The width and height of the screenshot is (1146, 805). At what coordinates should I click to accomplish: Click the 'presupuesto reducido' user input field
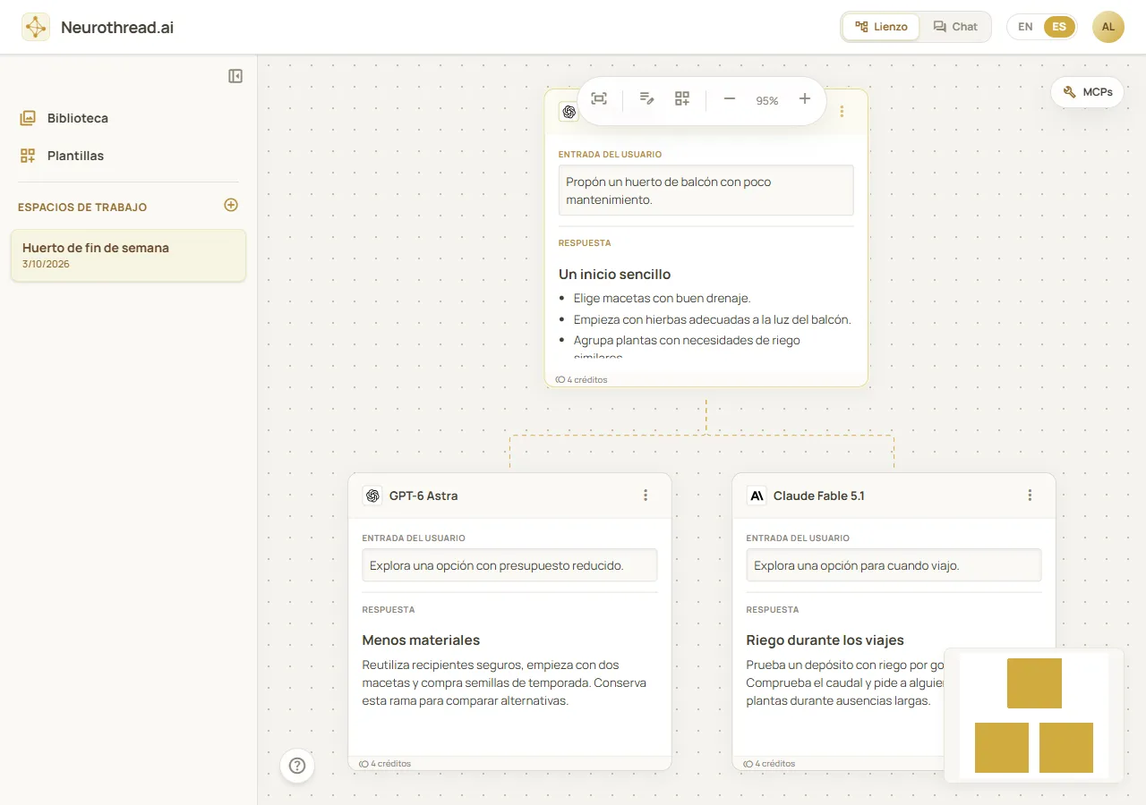[x=510, y=565]
